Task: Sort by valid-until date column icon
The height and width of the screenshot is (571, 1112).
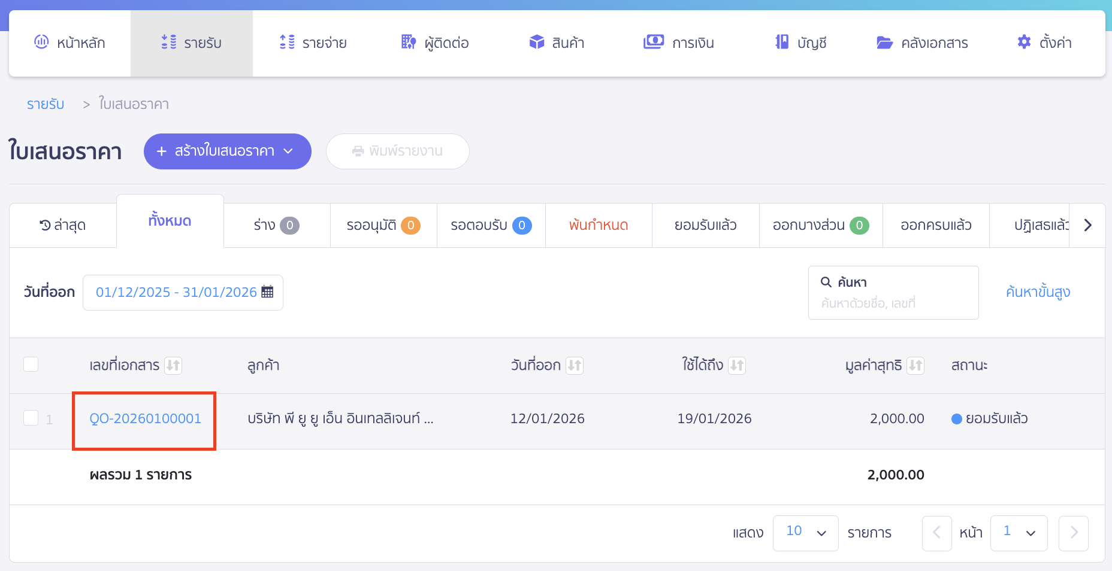Action: tap(737, 365)
